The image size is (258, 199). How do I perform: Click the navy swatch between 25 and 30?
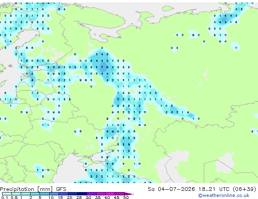82,194
